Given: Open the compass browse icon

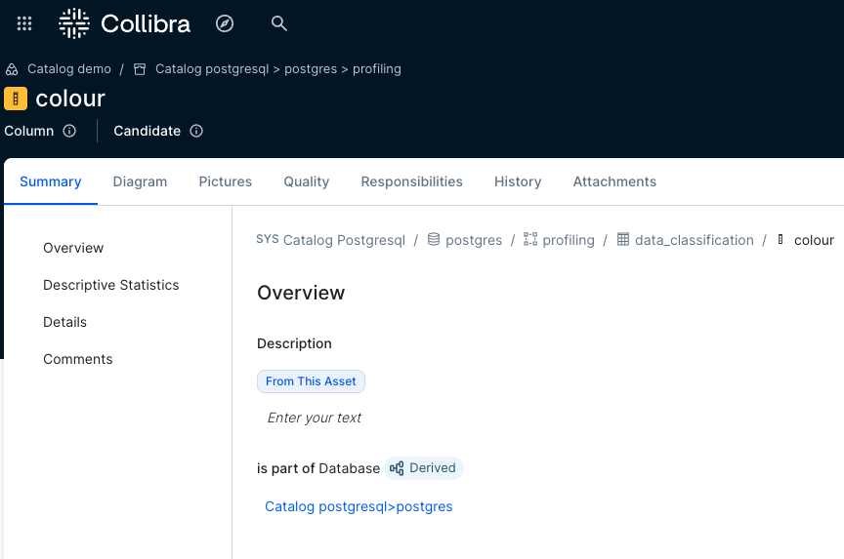Looking at the screenshot, I should click(225, 23).
